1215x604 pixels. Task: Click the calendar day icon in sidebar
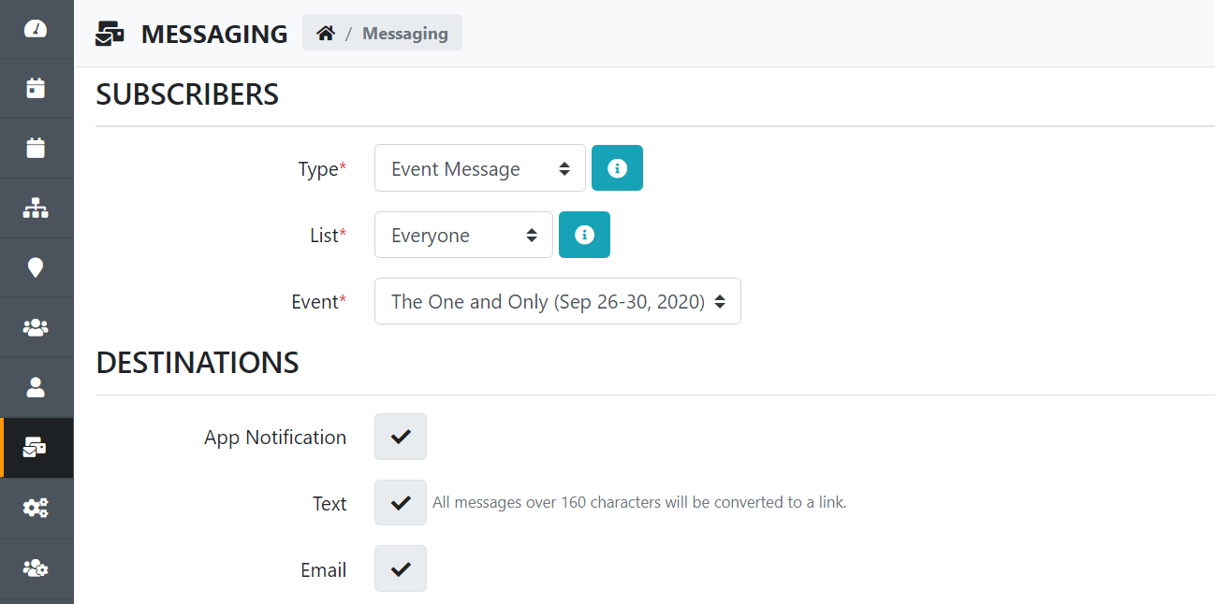[36, 89]
